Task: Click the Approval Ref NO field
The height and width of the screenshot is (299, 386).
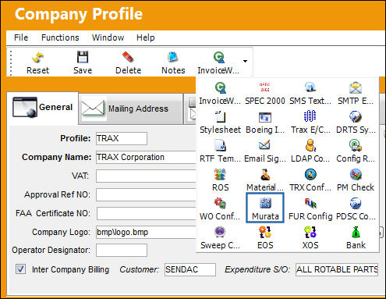Action: [x=146, y=194]
